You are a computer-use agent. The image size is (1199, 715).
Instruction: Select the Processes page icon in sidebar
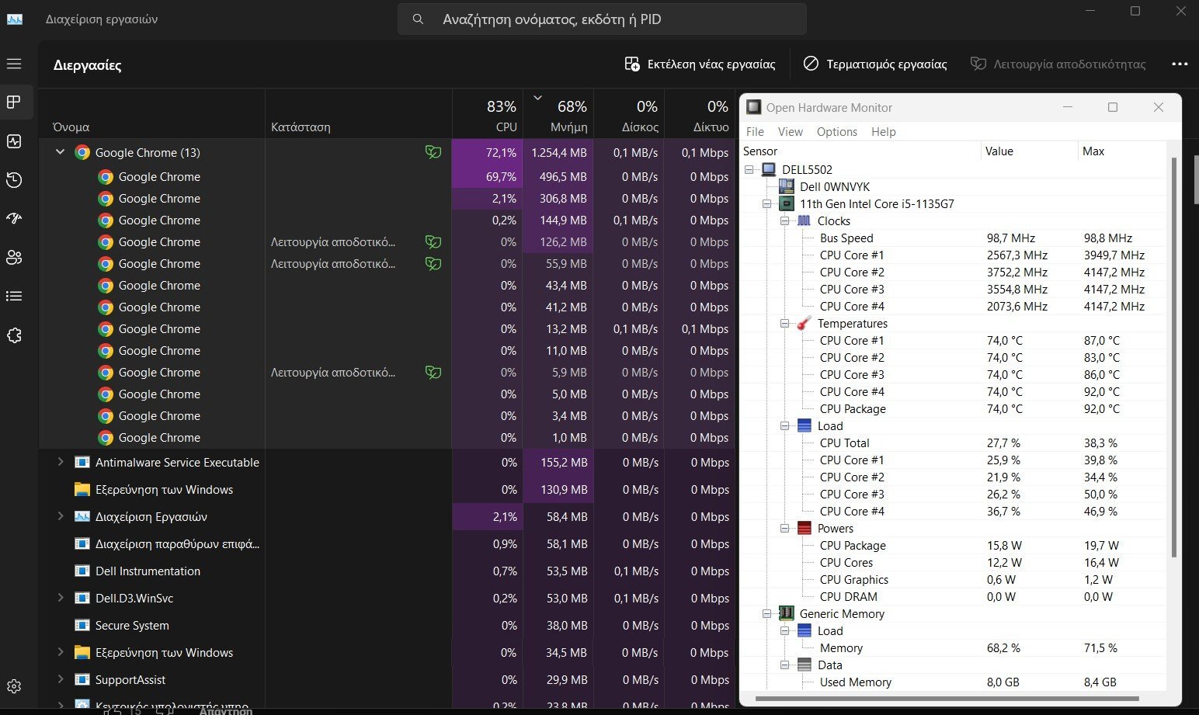(14, 102)
